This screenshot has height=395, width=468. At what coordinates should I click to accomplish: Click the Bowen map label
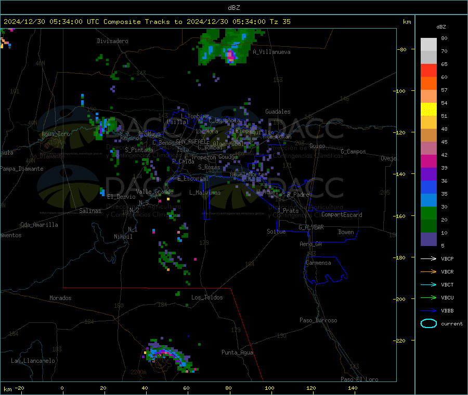tap(346, 232)
